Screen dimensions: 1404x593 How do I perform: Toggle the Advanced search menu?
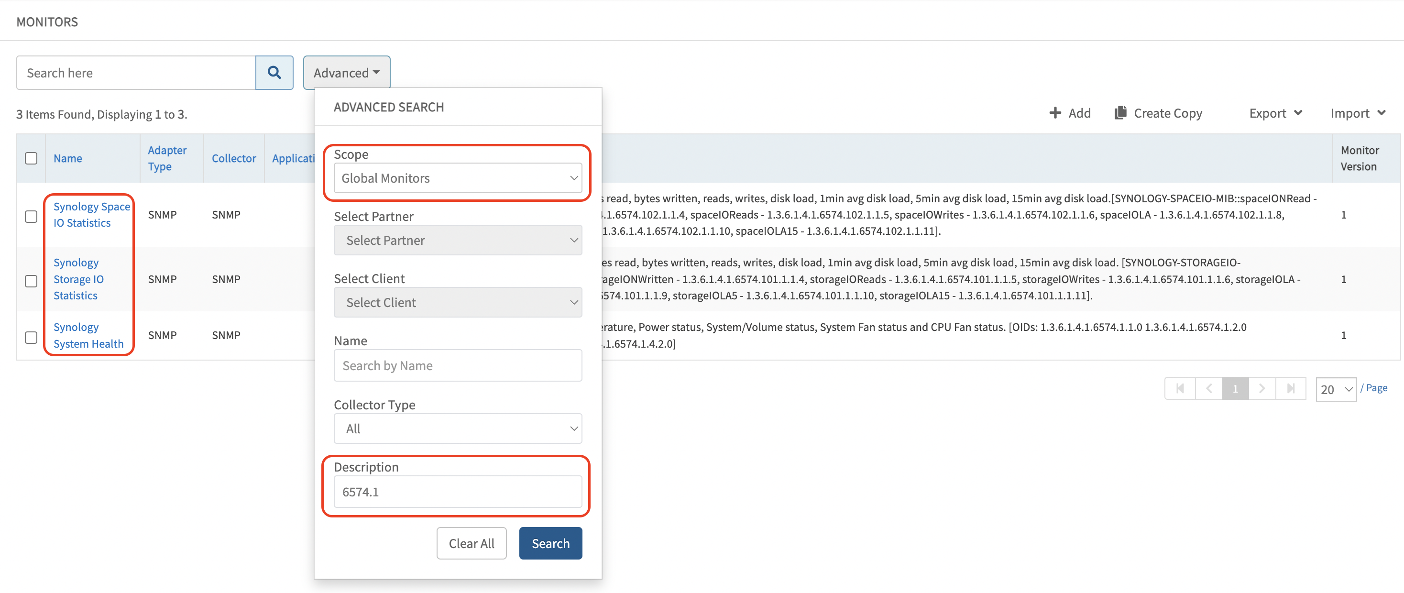point(346,73)
